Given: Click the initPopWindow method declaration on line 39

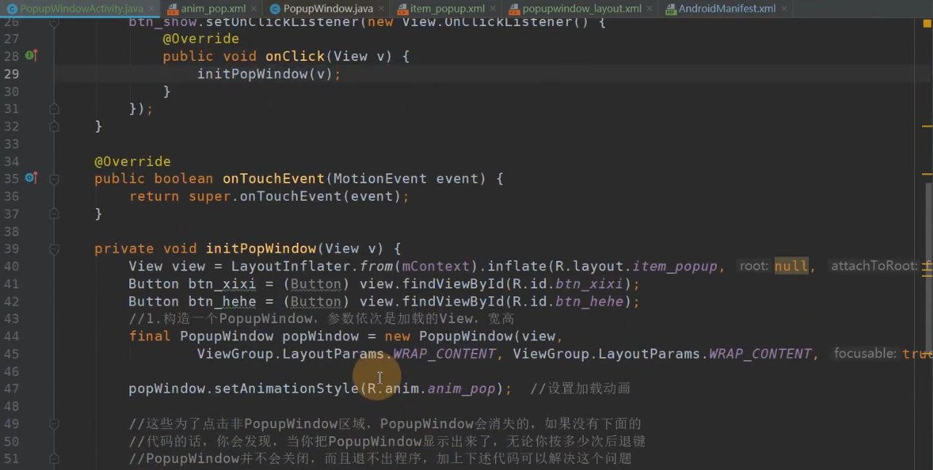Looking at the screenshot, I should pos(260,249).
